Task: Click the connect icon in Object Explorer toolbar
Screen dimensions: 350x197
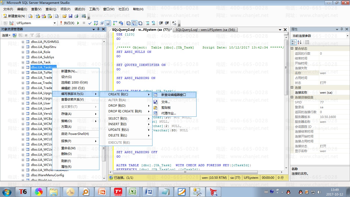Action: 14,35
